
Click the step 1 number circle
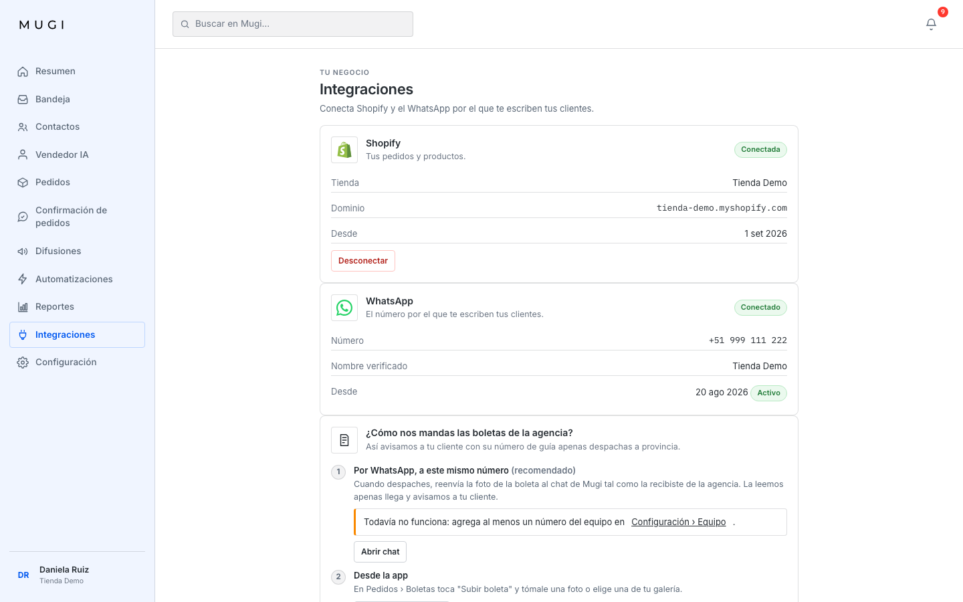tap(338, 472)
